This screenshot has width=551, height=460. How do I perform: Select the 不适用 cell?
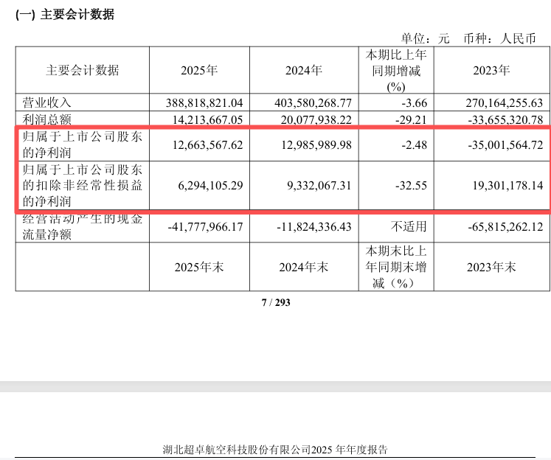click(409, 226)
